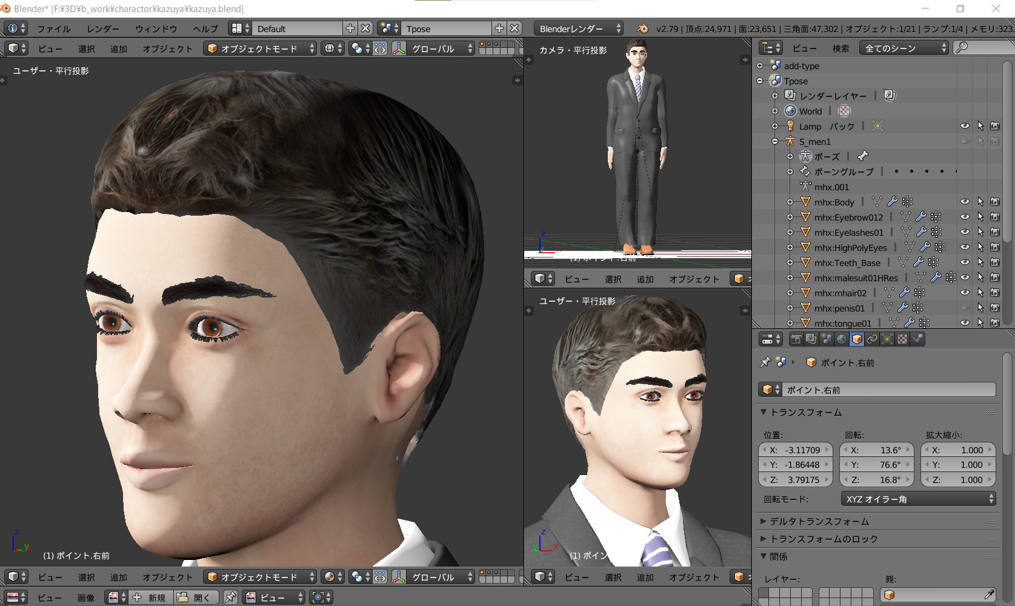Open the Constraints chain-link properties tab
1015x606 pixels.
pos(872,339)
